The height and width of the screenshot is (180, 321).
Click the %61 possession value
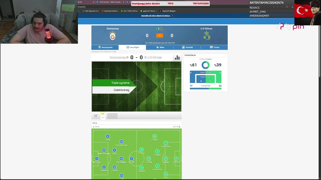(193, 65)
